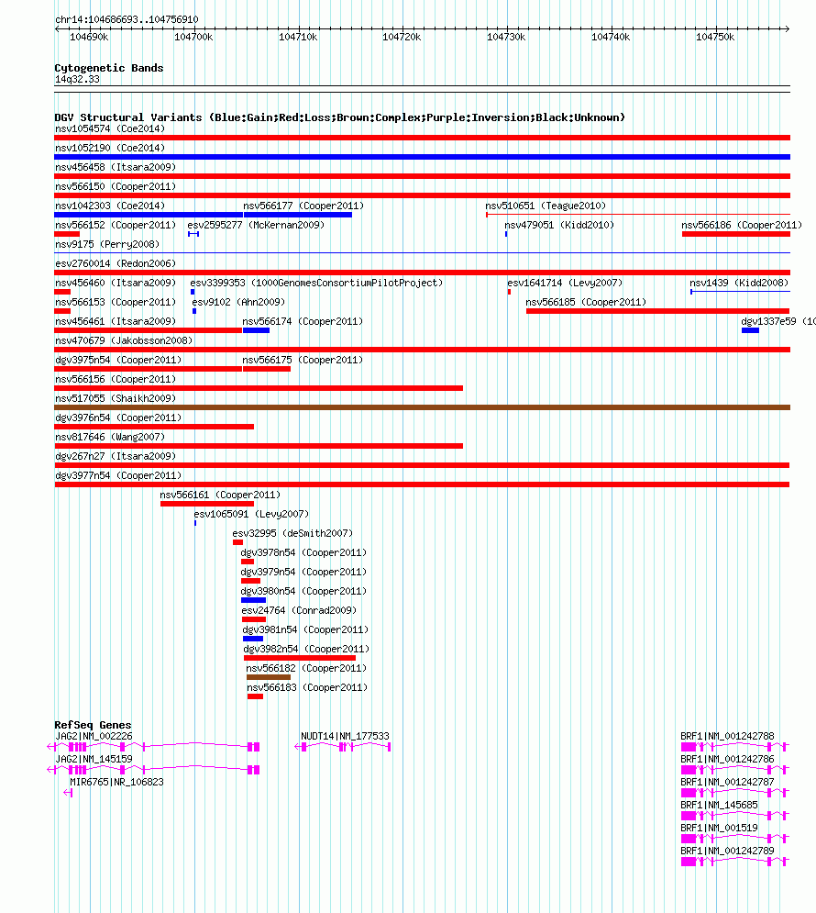816x913 pixels.
Task: Click the nsv9175 (Perry2008) label
Action: 107,244
